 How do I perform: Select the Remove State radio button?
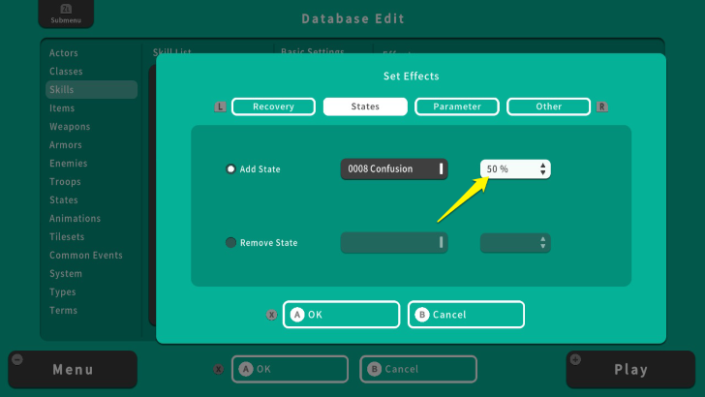[x=230, y=243]
